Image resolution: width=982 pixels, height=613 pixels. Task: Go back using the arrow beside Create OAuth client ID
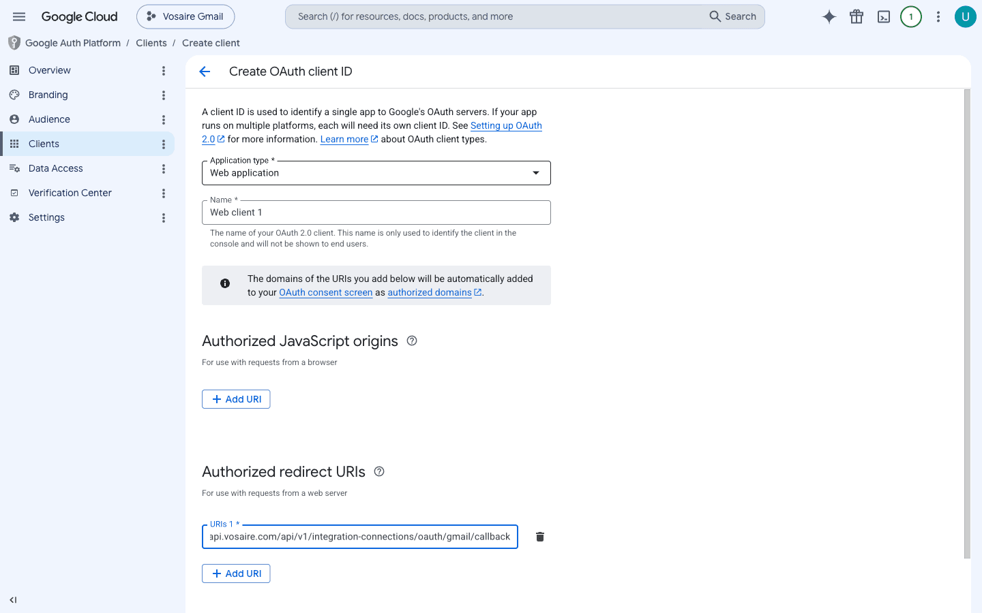click(205, 72)
